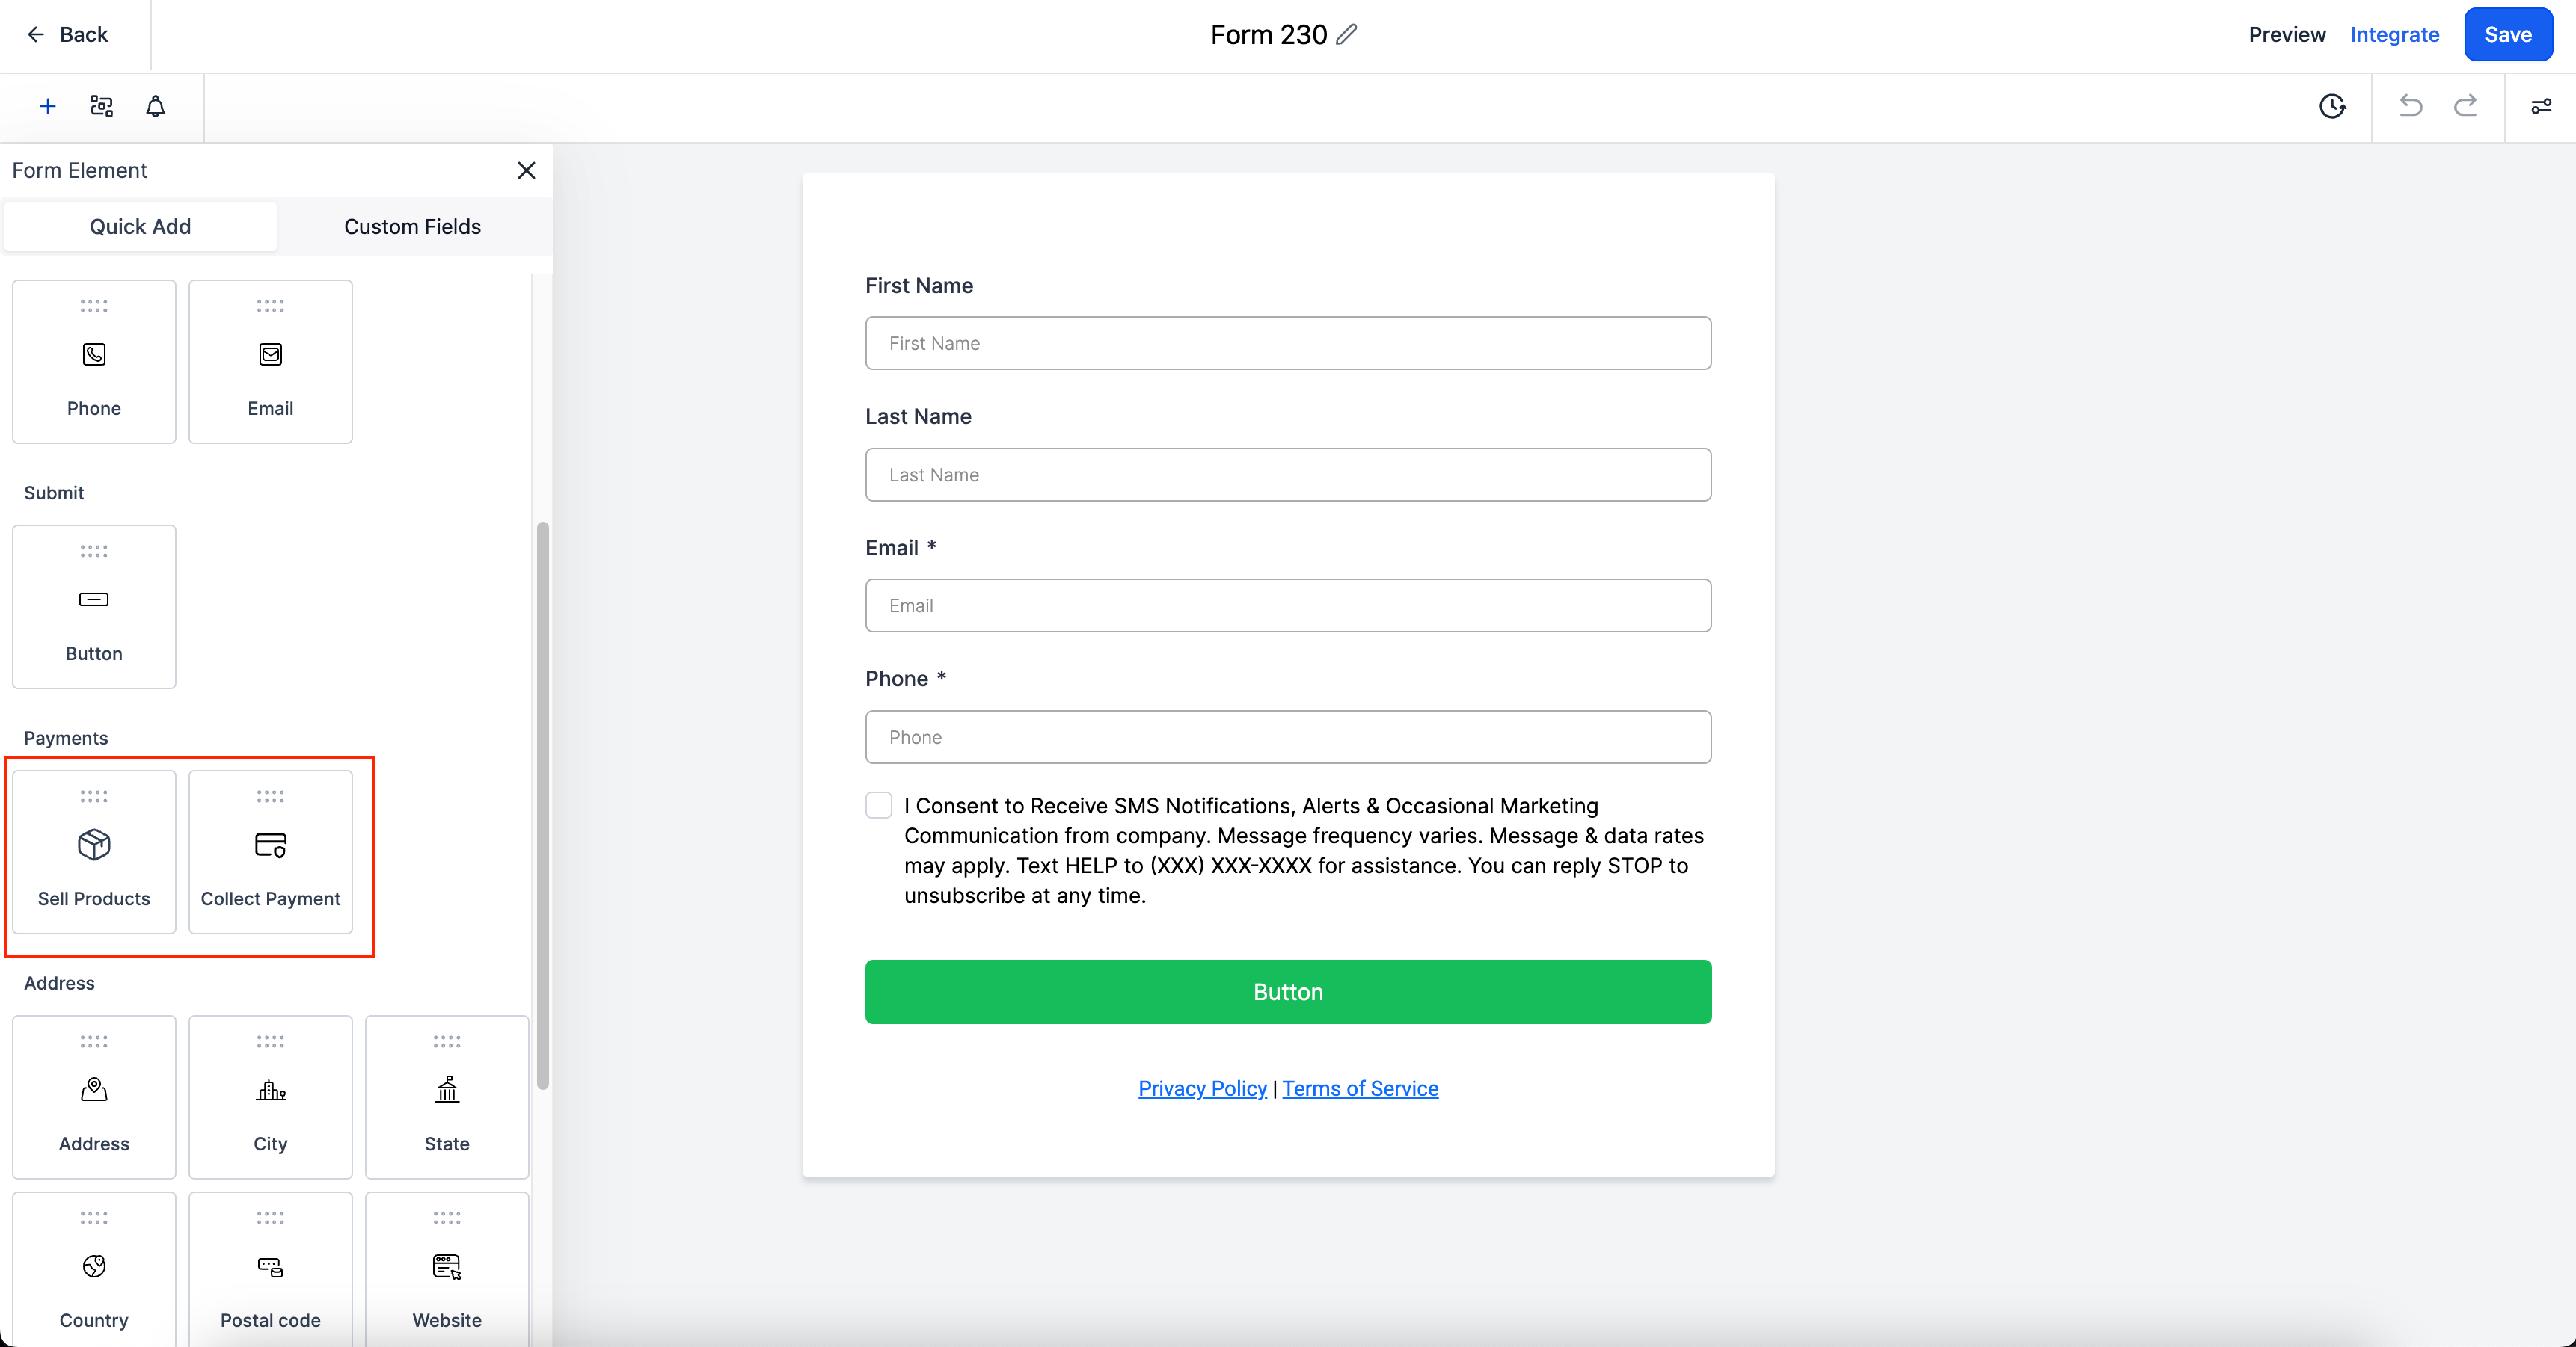Click the First Name input field

click(x=1288, y=342)
